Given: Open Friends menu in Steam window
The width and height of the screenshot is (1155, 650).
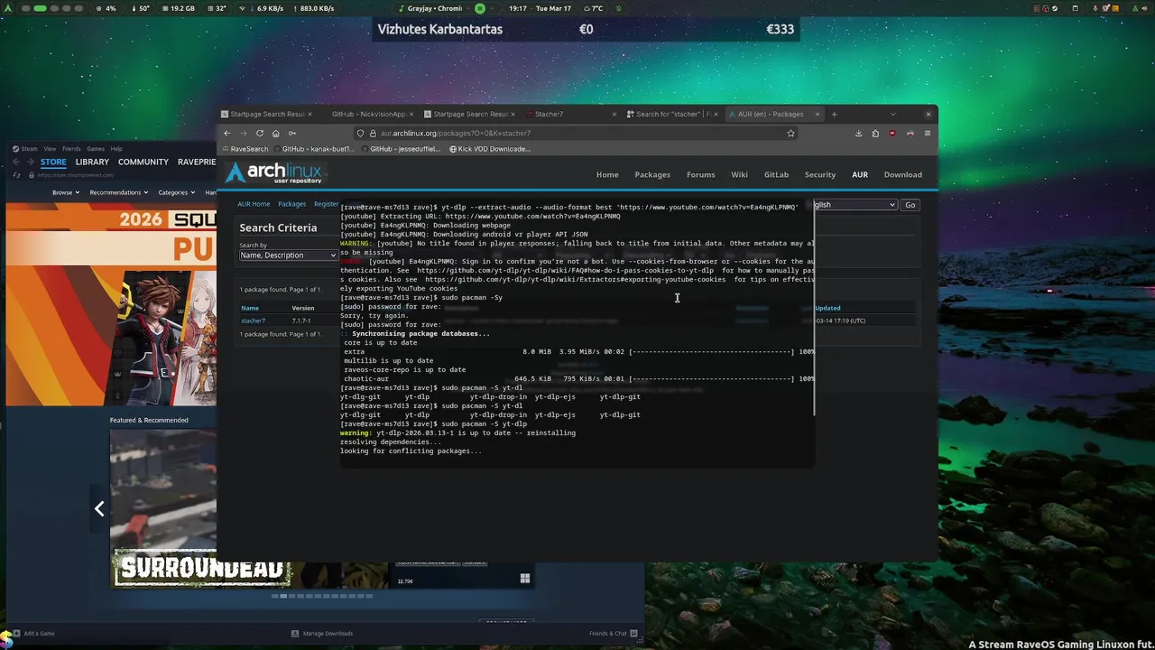Looking at the screenshot, I should pos(71,148).
